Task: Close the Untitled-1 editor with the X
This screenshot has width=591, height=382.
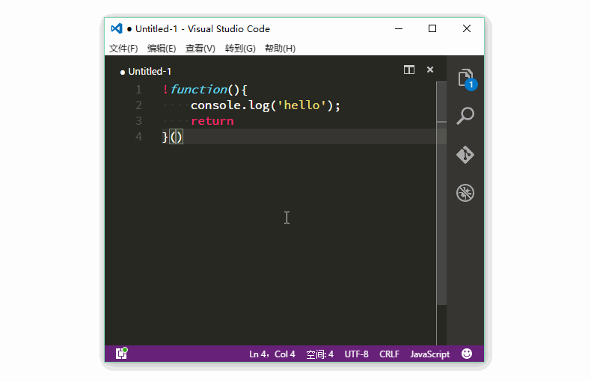Action: (430, 70)
